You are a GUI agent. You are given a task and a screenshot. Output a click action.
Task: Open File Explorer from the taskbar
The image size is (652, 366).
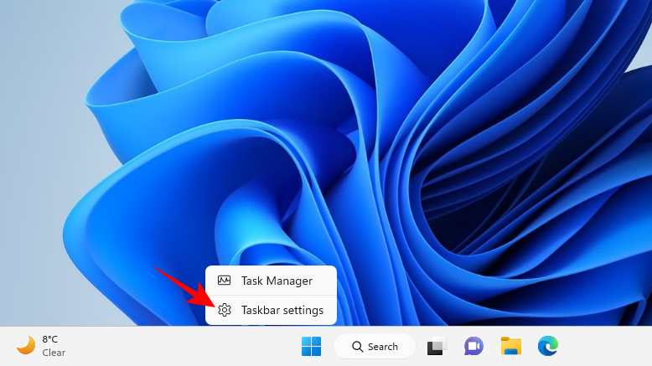tap(510, 346)
